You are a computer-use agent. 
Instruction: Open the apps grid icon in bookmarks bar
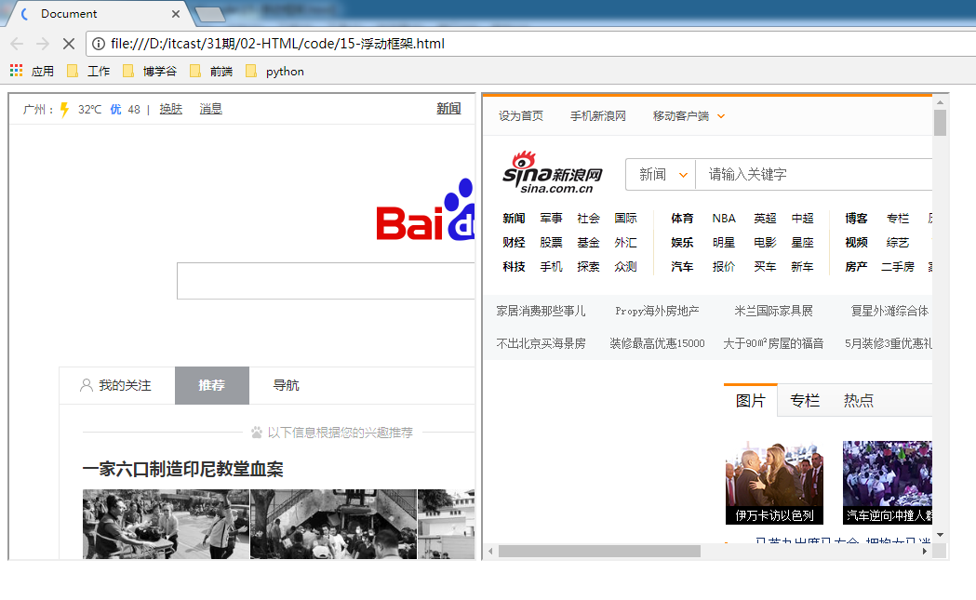[16, 71]
